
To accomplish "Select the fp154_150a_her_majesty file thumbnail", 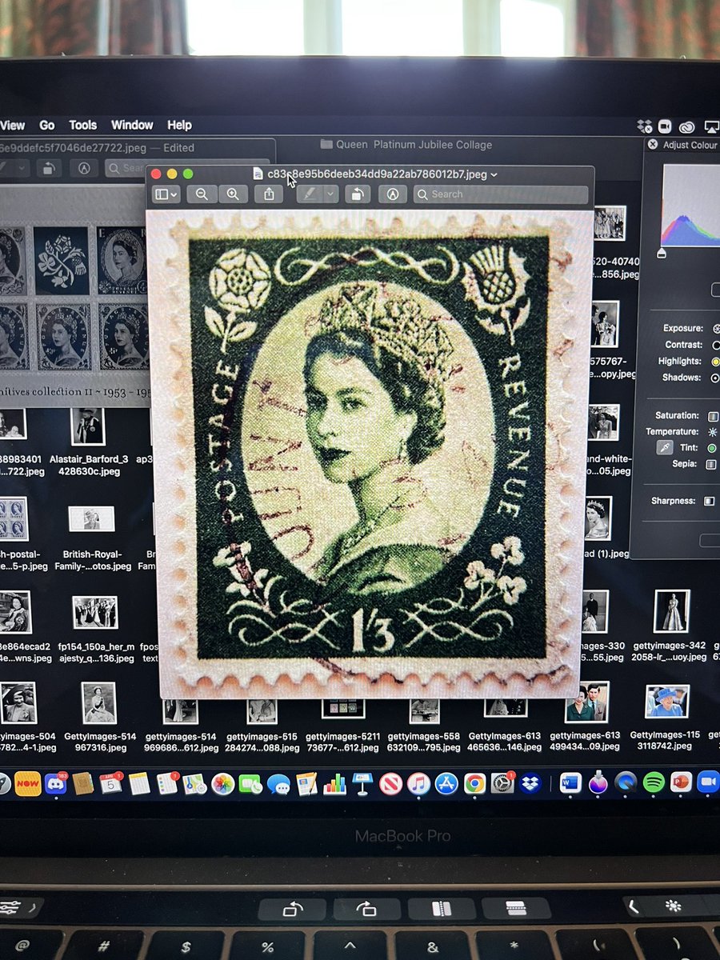I will (94, 612).
